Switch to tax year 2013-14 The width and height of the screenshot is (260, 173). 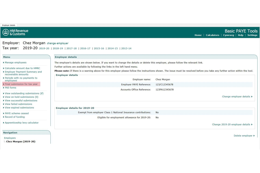[x=126, y=48]
